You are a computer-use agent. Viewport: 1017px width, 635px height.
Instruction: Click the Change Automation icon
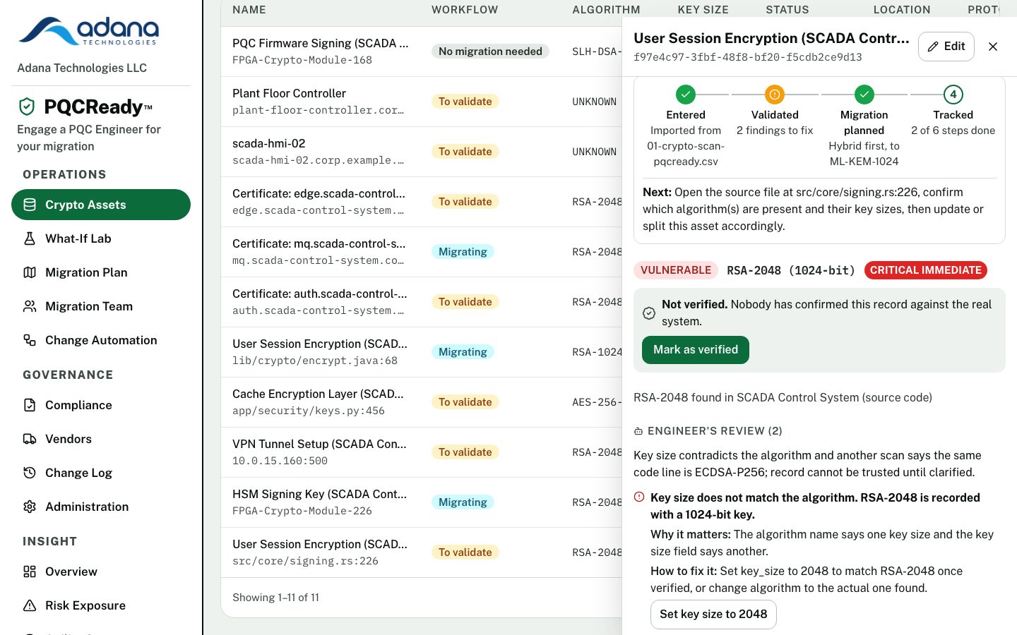(30, 340)
